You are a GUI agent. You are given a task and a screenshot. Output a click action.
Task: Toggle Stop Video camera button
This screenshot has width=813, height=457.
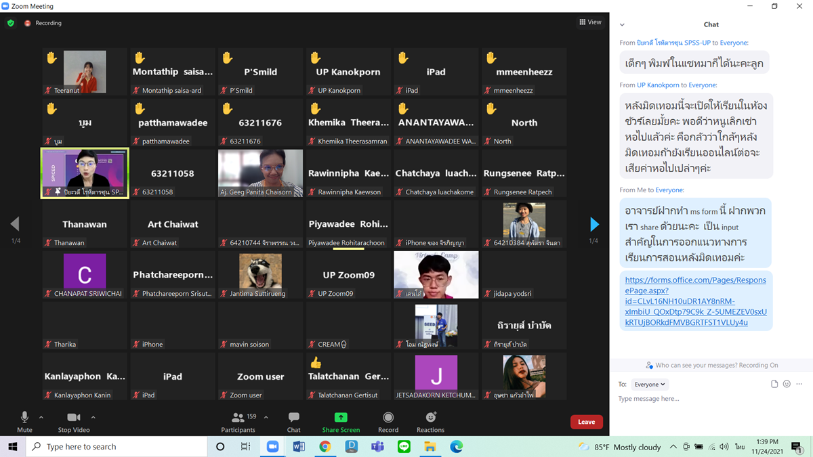click(74, 418)
